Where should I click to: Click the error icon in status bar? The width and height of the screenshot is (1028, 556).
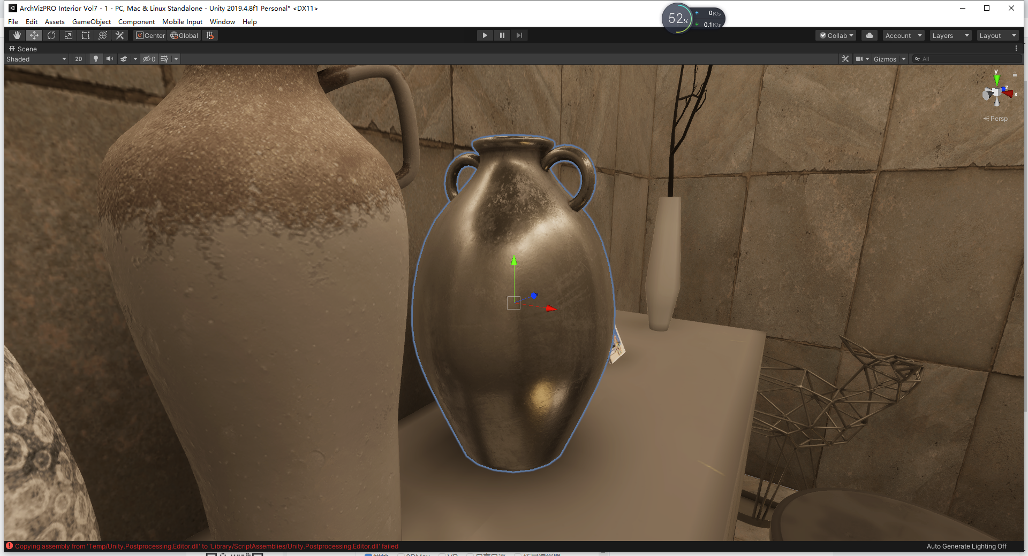tap(9, 546)
